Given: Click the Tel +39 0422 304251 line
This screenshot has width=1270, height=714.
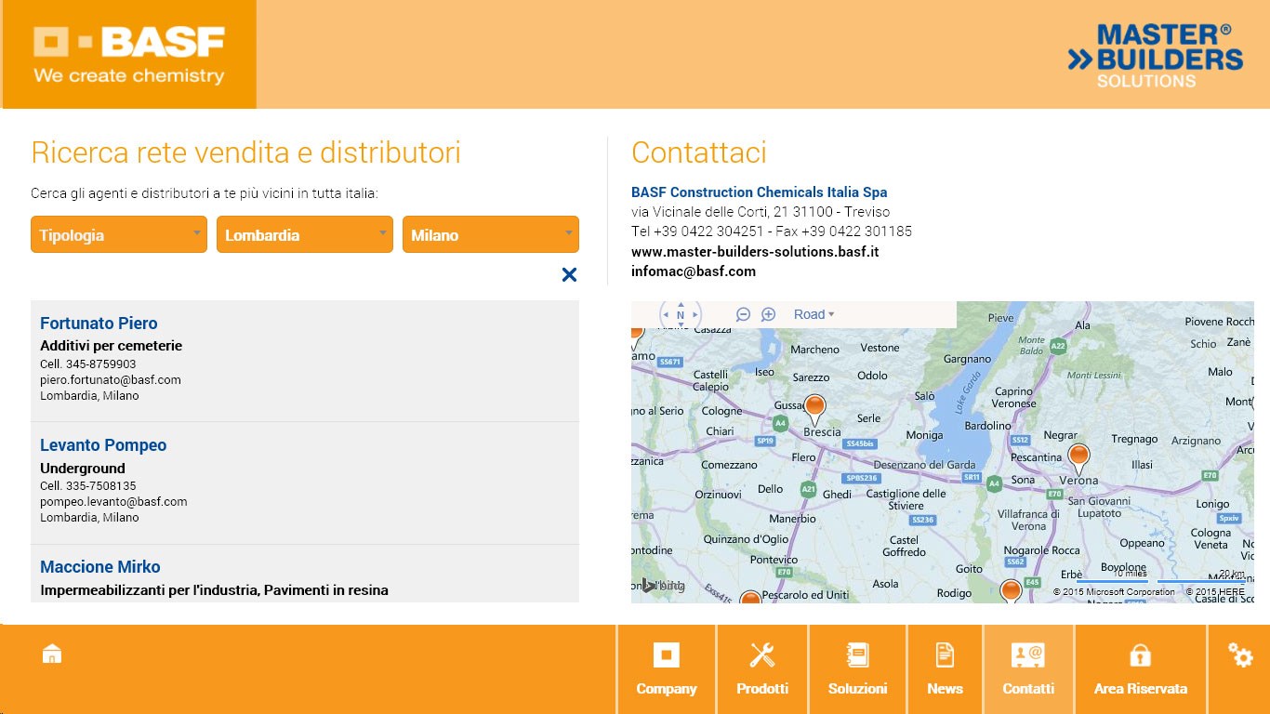Looking at the screenshot, I should point(772,231).
